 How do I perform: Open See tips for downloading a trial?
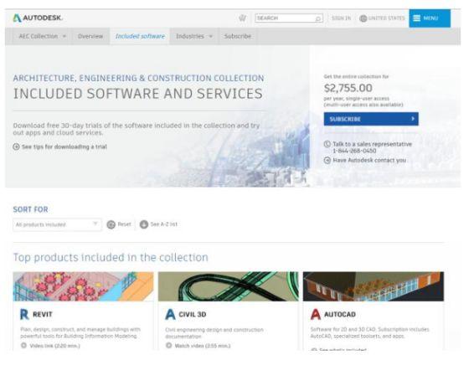pyautogui.click(x=64, y=147)
